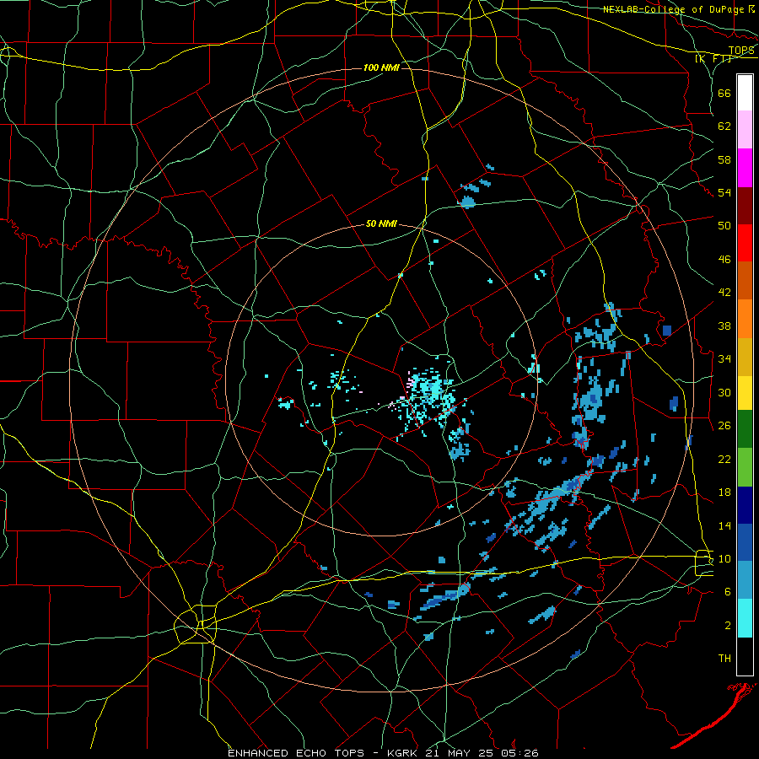Pick the bright red legend swatch

745,243
